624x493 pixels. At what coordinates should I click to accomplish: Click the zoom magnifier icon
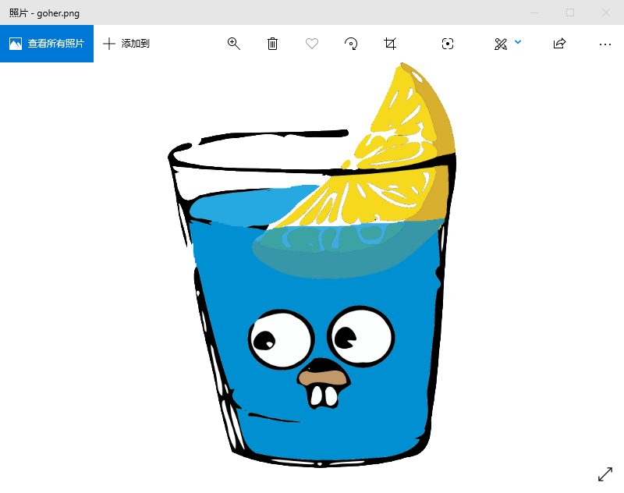pyautogui.click(x=233, y=44)
